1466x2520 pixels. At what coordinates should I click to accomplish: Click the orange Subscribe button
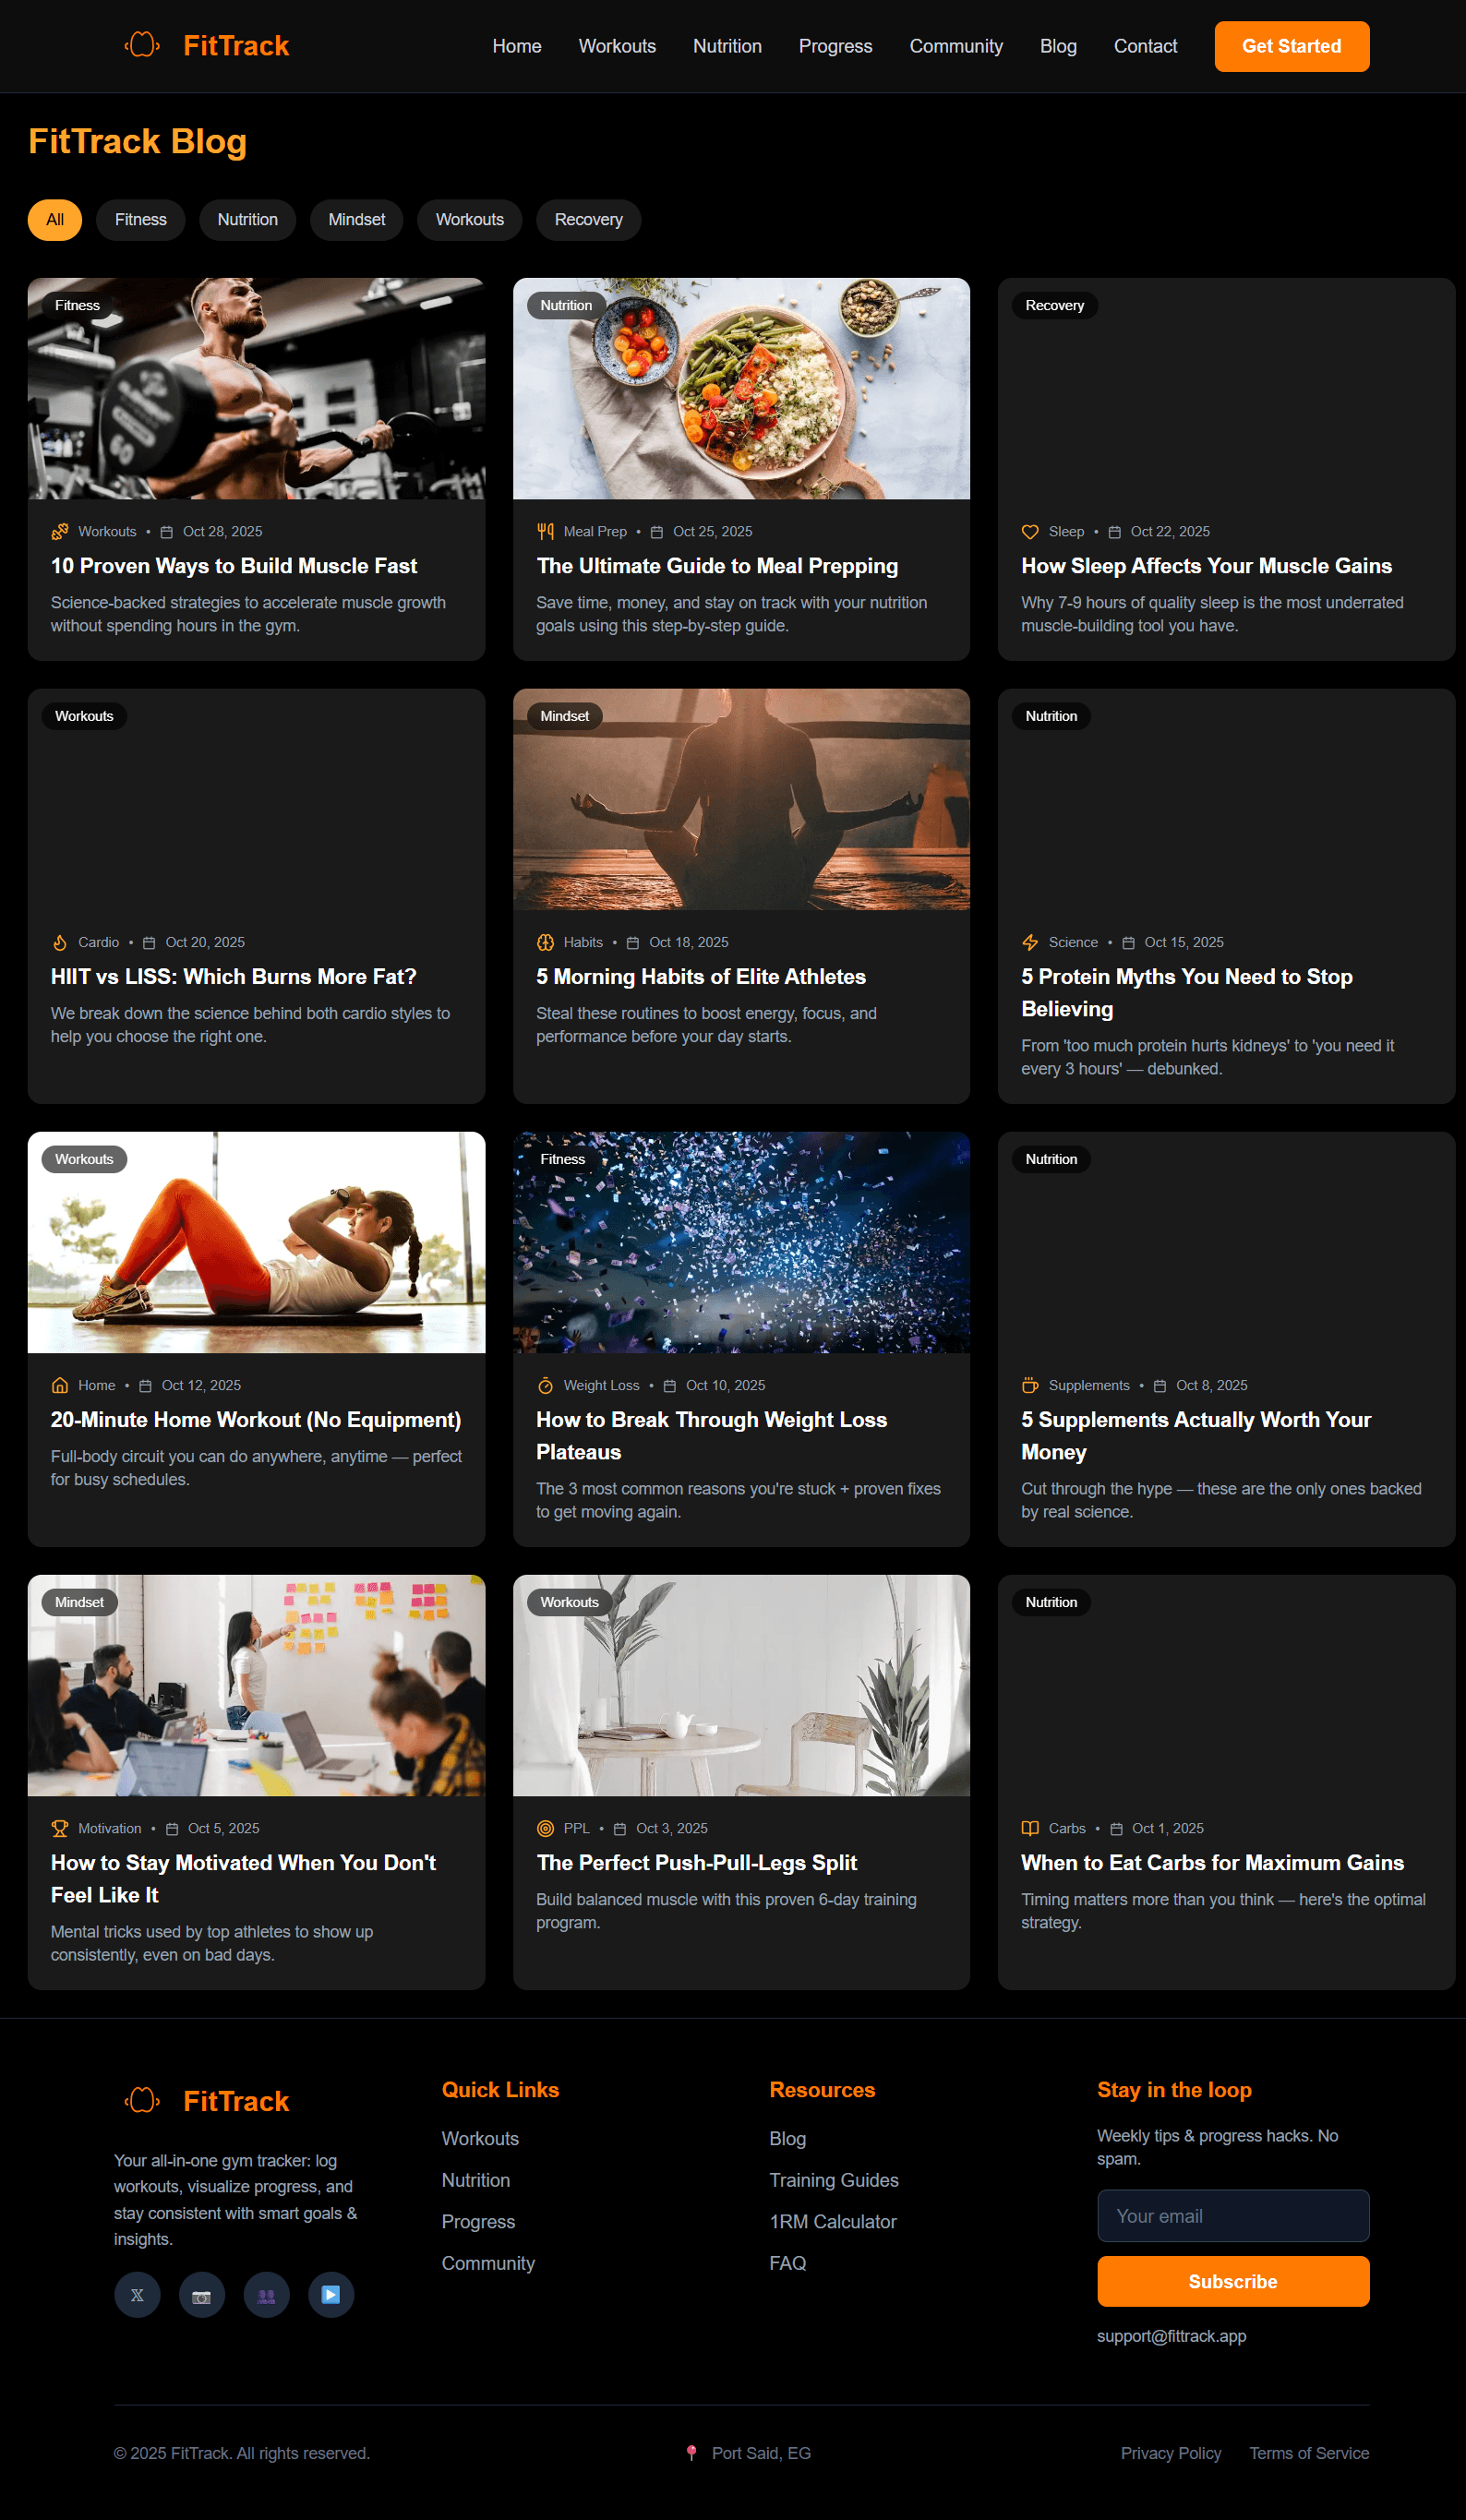click(x=1232, y=2281)
